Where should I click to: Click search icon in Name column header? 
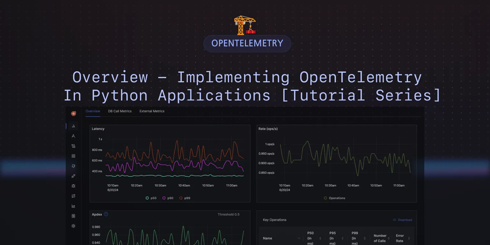click(x=299, y=238)
